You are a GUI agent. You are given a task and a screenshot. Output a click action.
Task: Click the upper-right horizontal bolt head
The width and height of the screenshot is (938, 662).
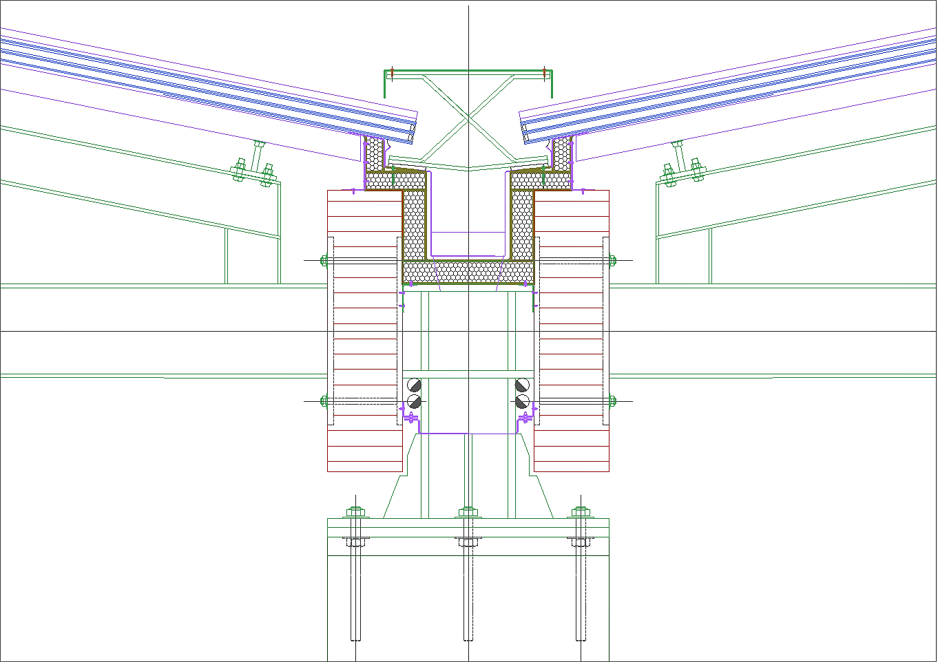click(x=612, y=260)
